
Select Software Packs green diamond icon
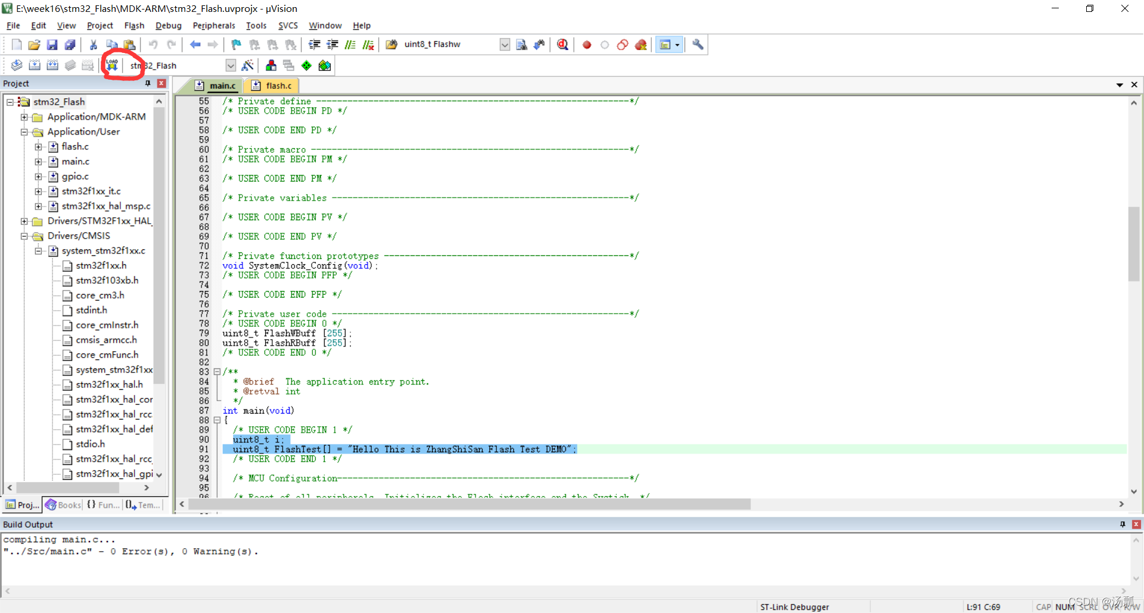pyautogui.click(x=306, y=65)
